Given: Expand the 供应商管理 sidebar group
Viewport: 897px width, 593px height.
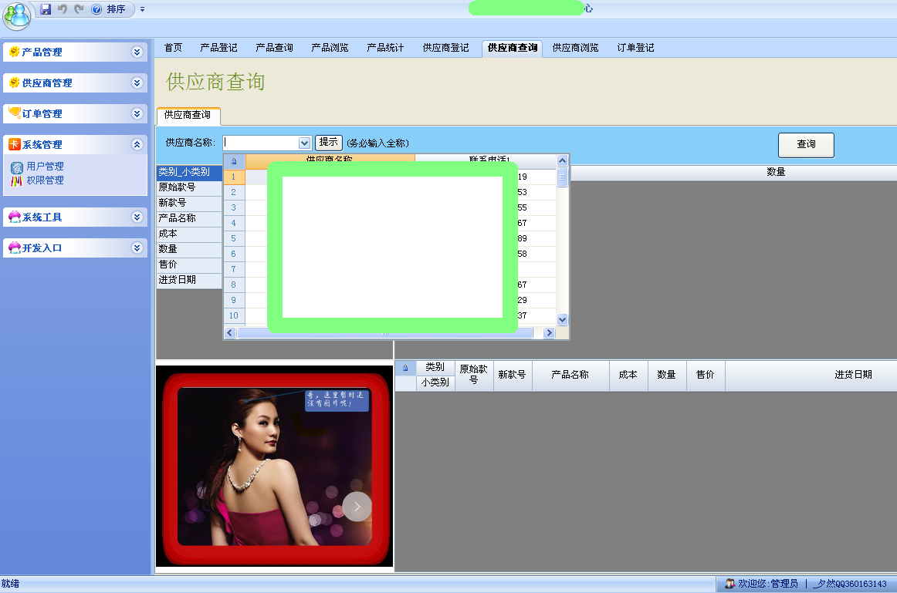Looking at the screenshot, I should pyautogui.click(x=137, y=83).
